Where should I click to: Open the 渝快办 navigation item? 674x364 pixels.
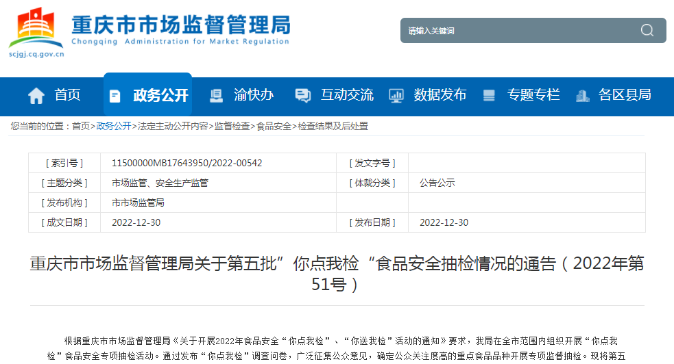click(253, 95)
